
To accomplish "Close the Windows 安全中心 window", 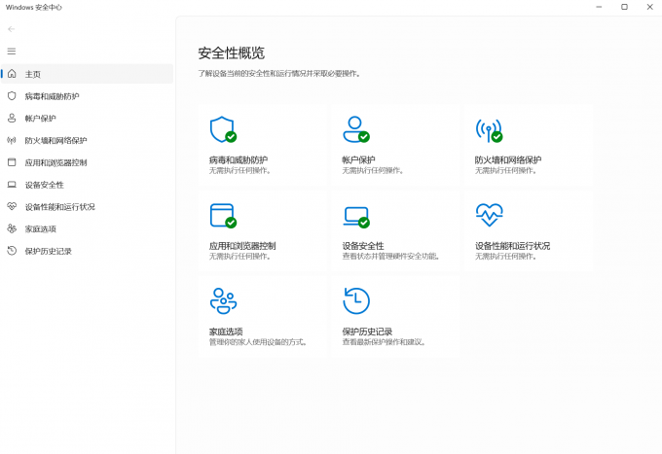I will click(x=649, y=7).
